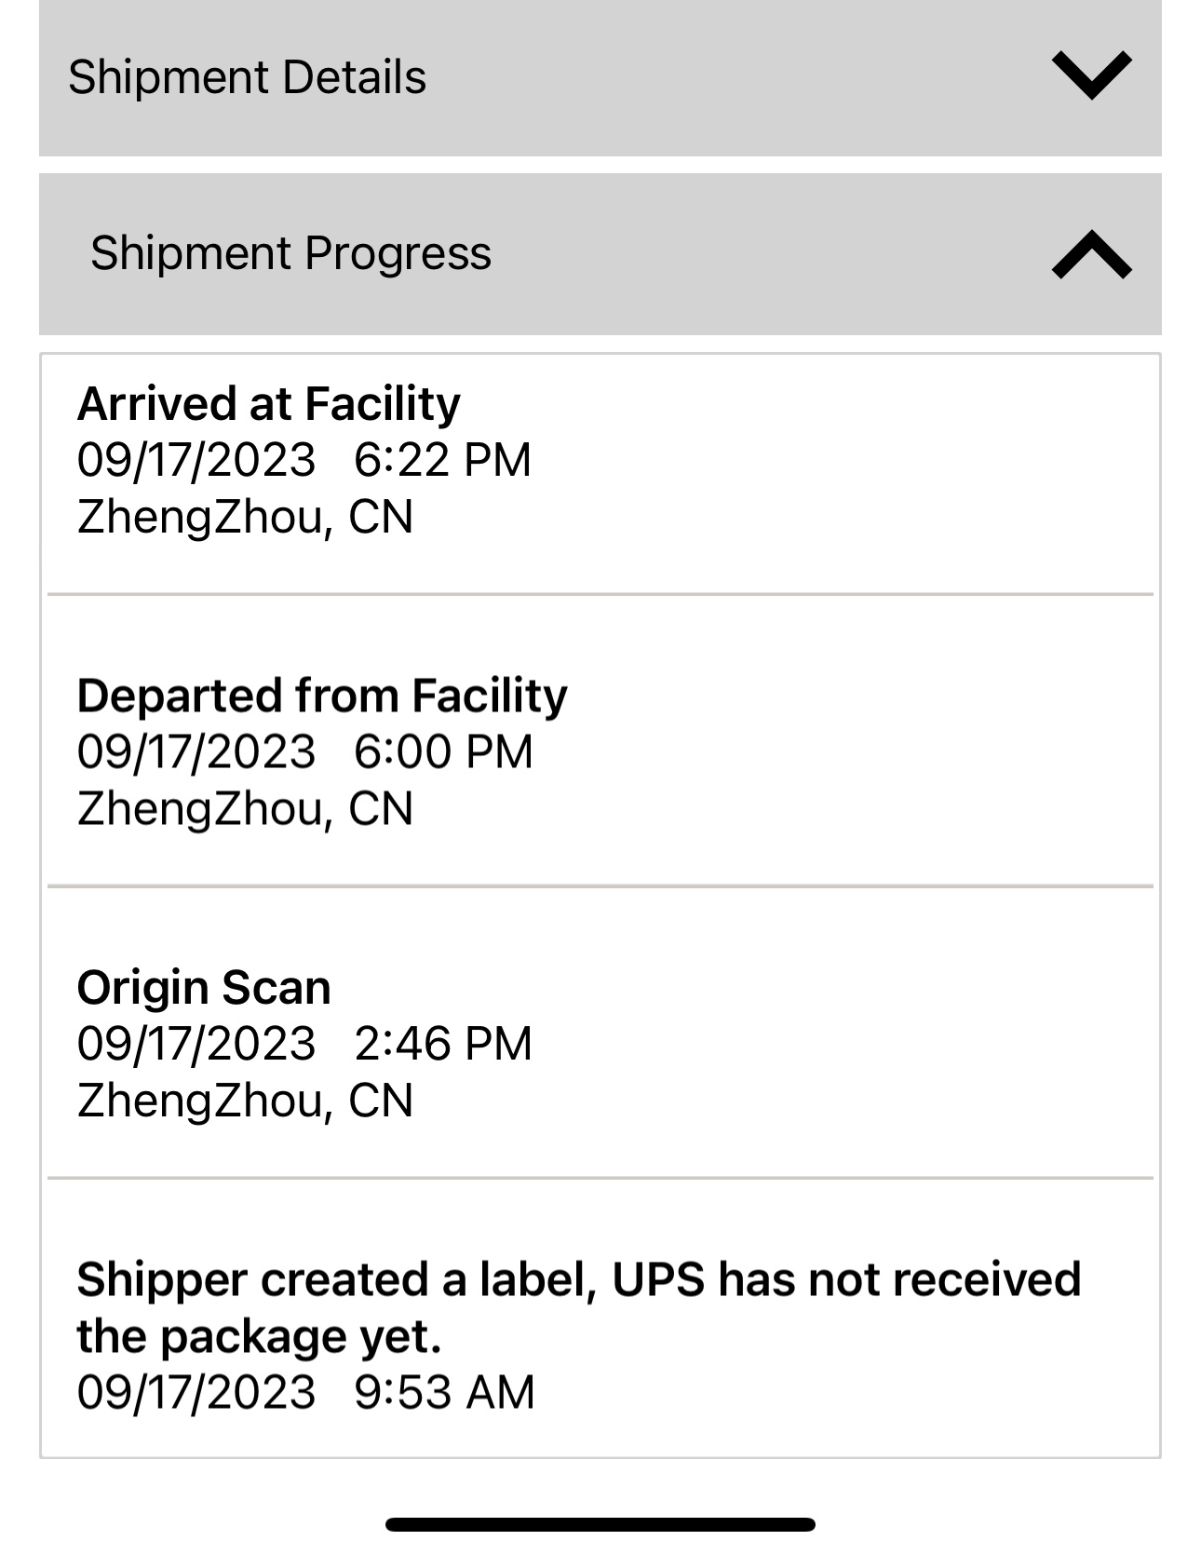The image size is (1201, 1554).
Task: Tap the 6:00 PM departure timestamp
Action: [x=443, y=751]
